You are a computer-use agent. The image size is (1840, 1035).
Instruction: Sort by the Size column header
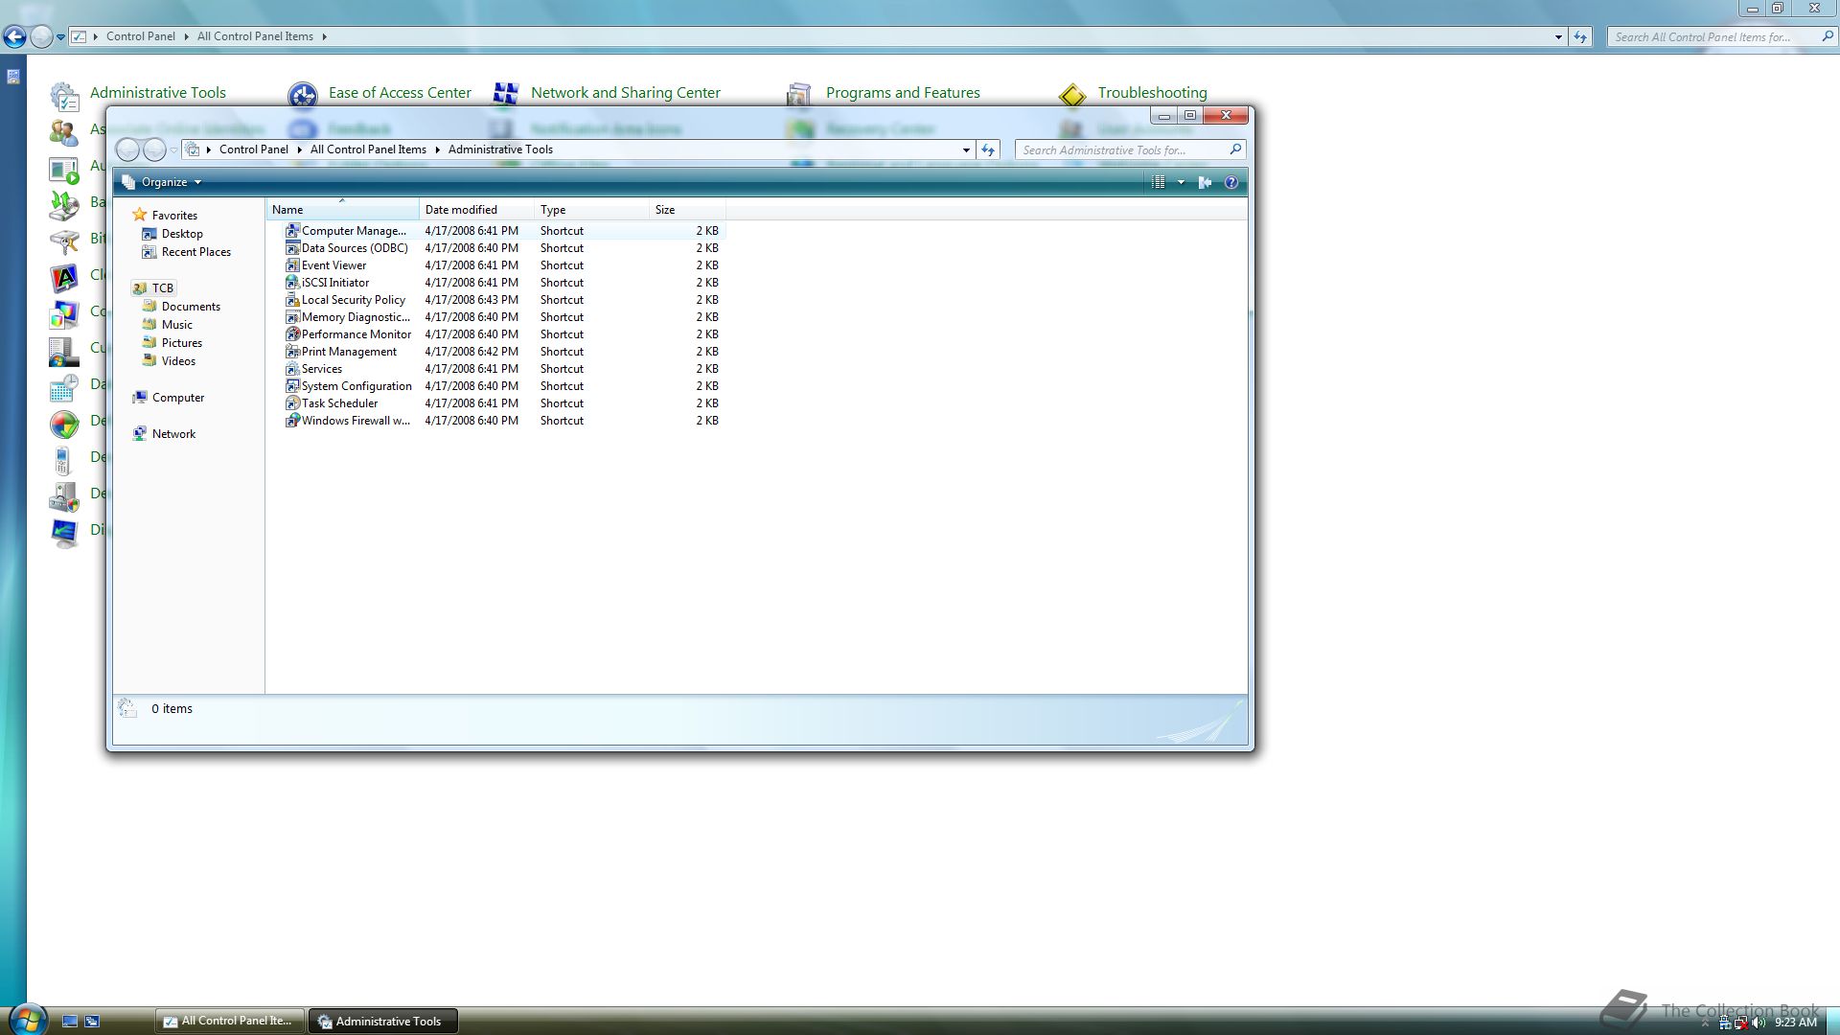687,210
